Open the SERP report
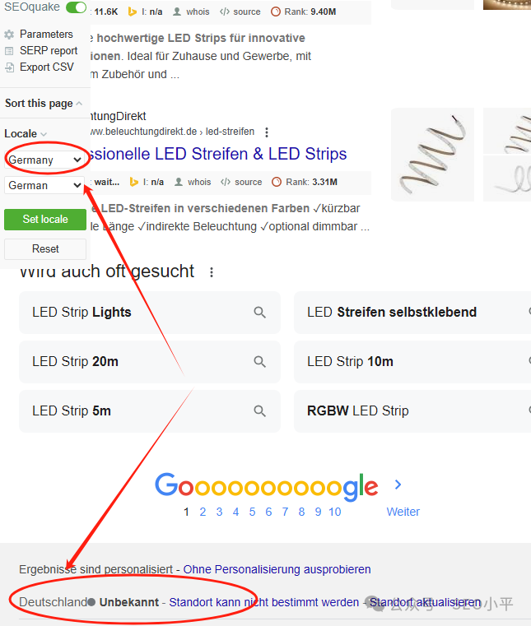Image resolution: width=531 pixels, height=626 pixels. pos(49,51)
